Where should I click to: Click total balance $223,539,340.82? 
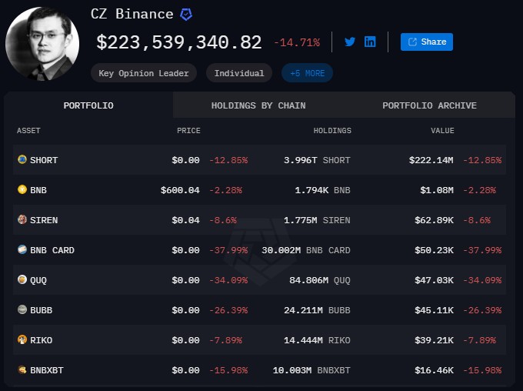[179, 43]
